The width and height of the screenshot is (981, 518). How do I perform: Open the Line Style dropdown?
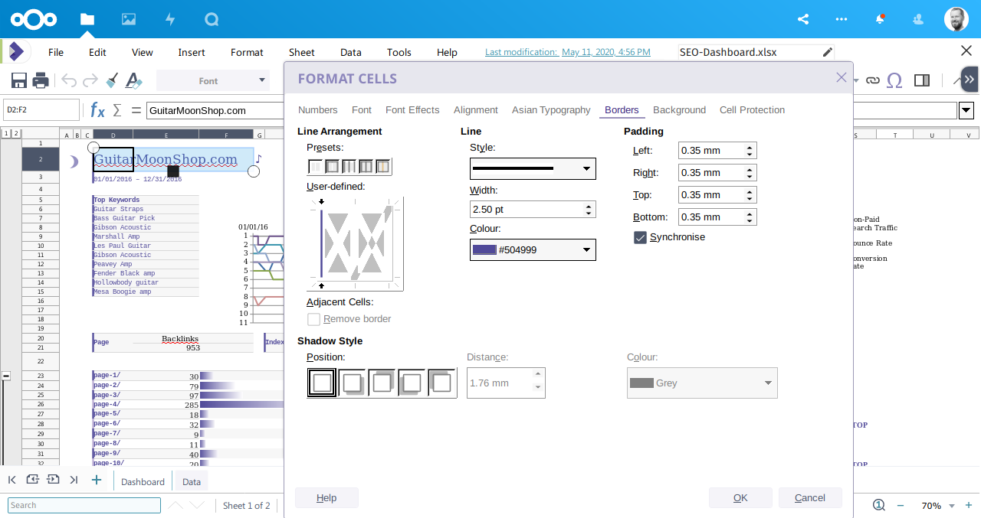533,168
